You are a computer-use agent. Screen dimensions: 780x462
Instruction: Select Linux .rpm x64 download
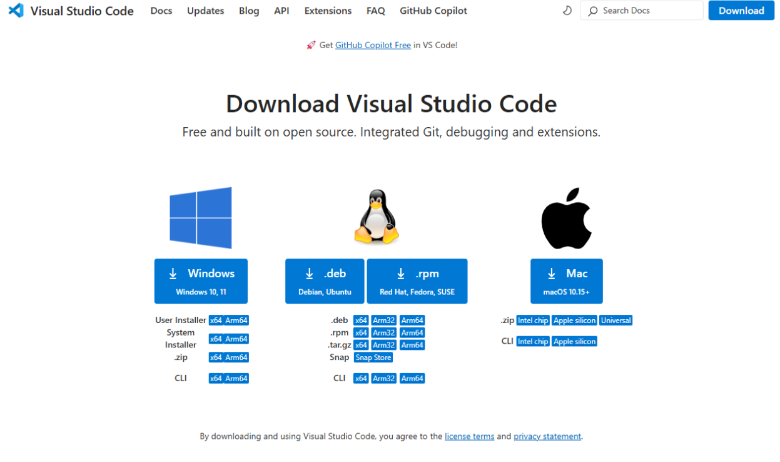point(361,333)
